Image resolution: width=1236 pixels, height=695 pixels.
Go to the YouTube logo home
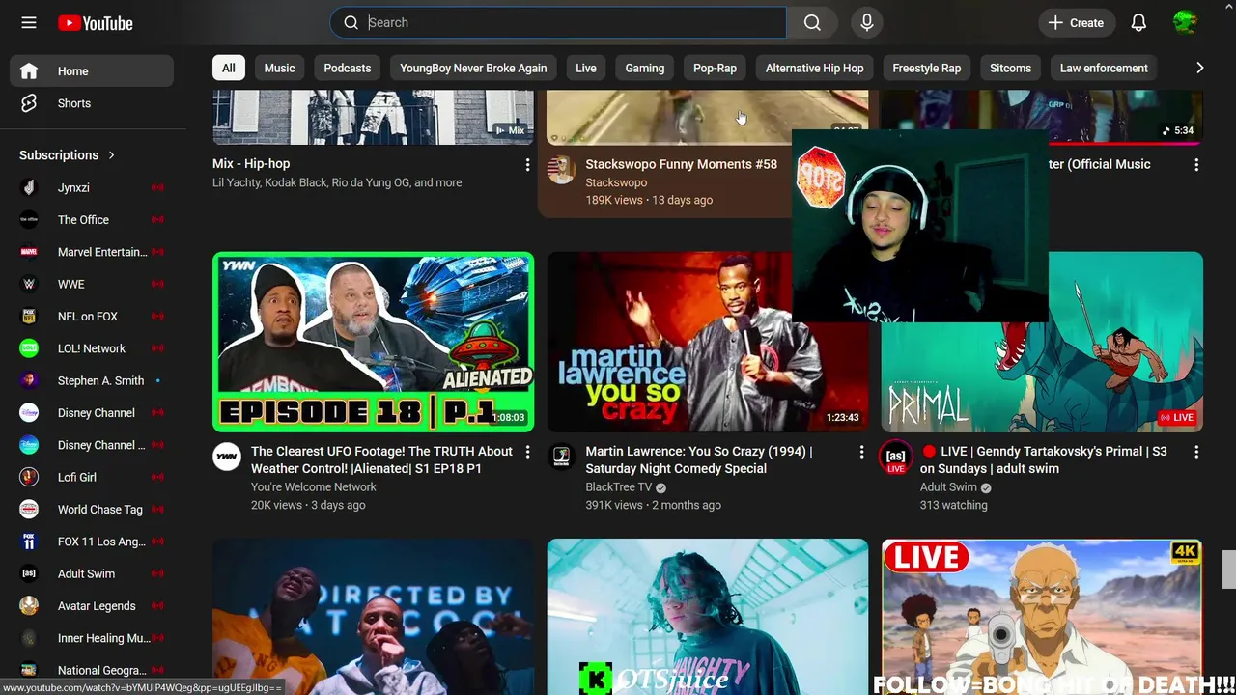(x=95, y=23)
